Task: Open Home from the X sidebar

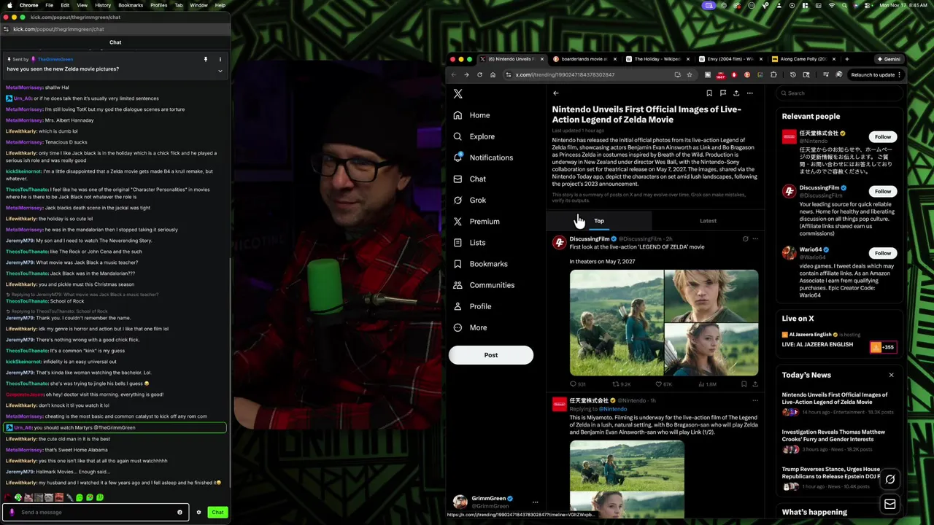Action: [471, 115]
